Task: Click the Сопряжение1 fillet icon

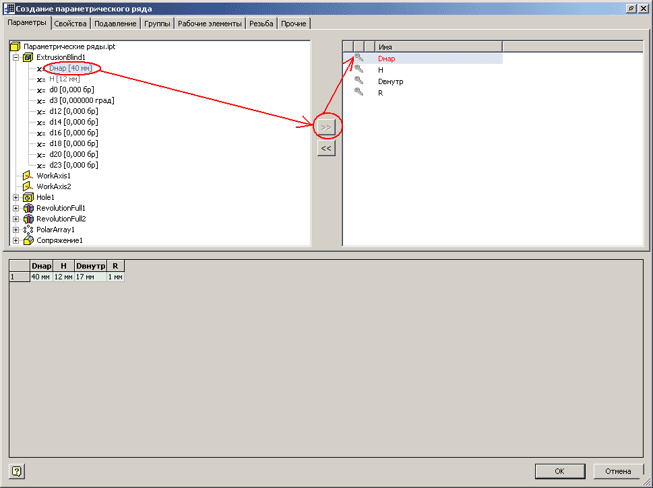Action: point(28,240)
